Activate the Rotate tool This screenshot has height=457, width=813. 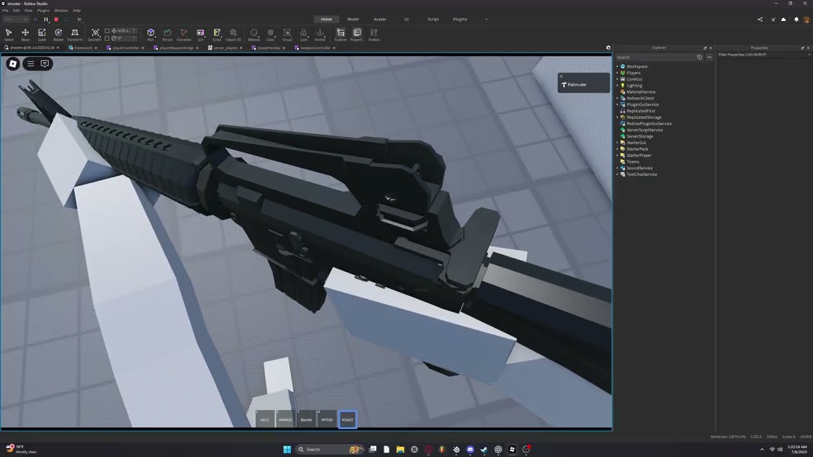tap(58, 34)
